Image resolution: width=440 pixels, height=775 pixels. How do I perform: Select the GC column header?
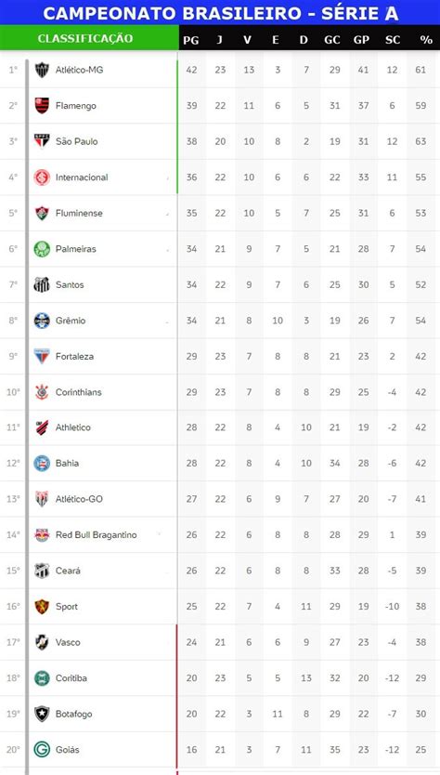(x=332, y=40)
